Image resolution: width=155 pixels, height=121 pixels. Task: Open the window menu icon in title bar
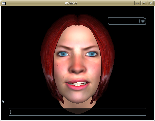pyautogui.click(x=4, y=3)
